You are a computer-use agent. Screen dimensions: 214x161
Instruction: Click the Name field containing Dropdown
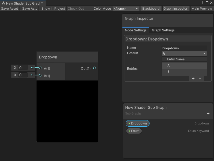tap(184, 48)
